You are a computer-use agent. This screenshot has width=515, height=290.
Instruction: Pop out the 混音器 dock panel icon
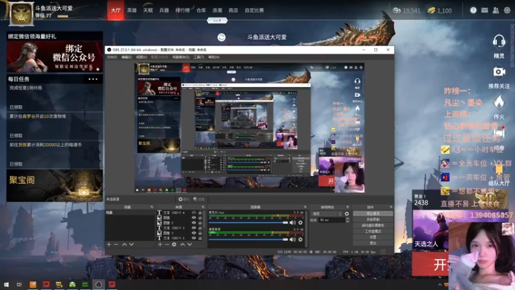tap(305, 207)
